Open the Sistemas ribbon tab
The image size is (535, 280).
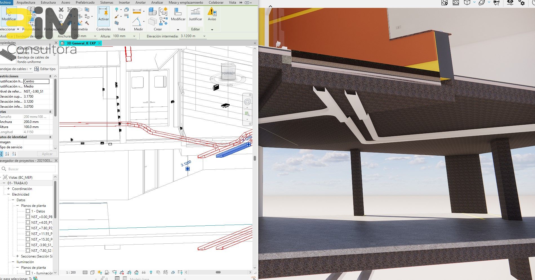pos(106,2)
